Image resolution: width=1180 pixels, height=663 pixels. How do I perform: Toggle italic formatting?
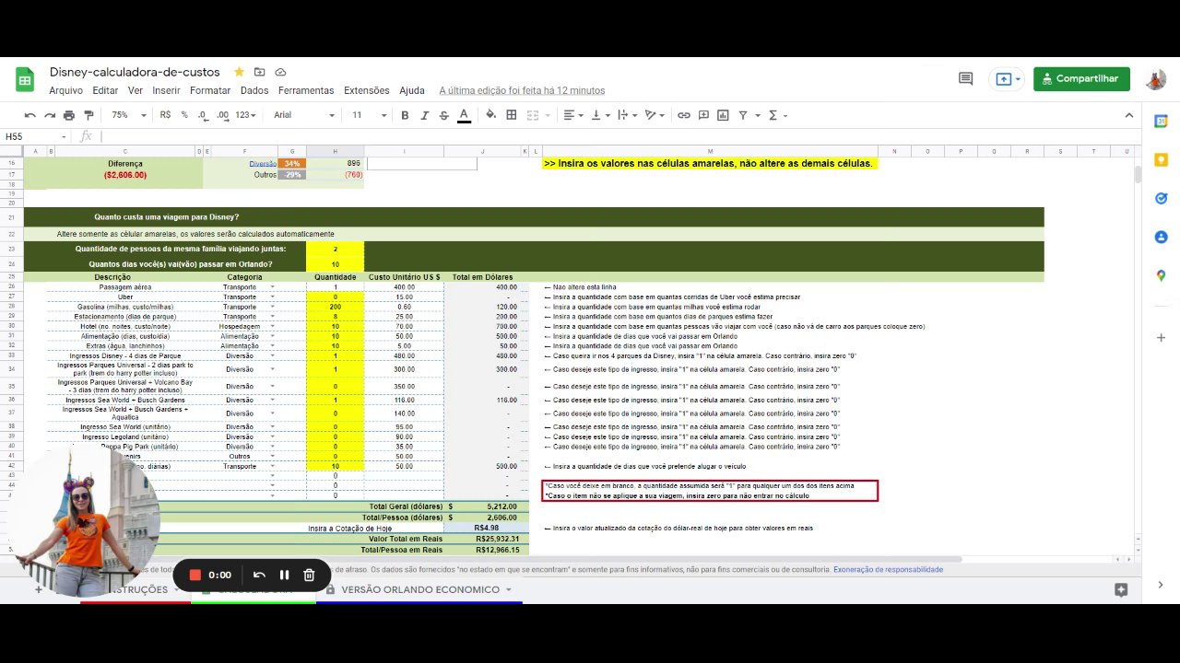click(x=424, y=115)
